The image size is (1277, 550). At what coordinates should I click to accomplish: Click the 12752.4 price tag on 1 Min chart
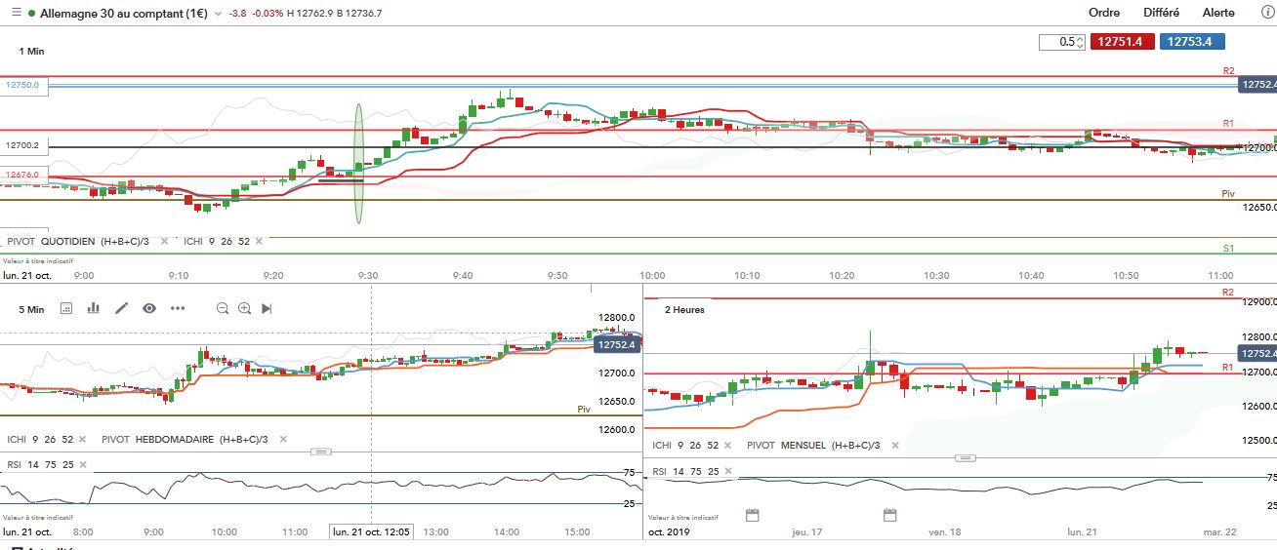[x=1258, y=85]
